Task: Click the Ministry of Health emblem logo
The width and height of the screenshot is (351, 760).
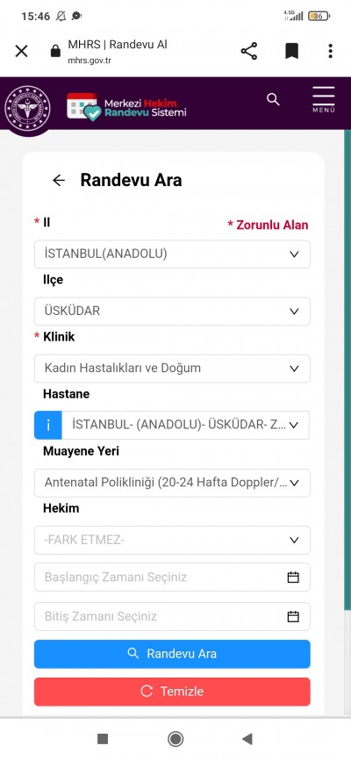Action: (27, 108)
